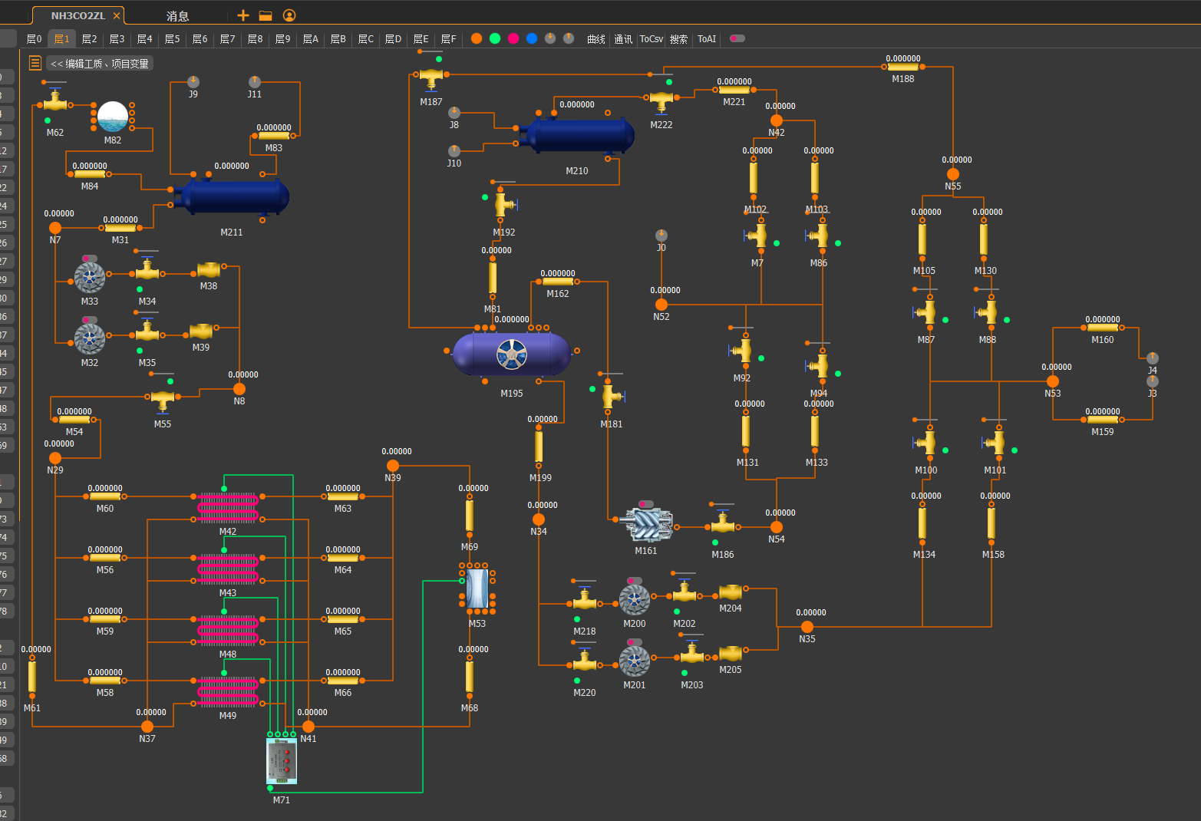Collapse the 编辑工质、项目变量 panel
Screen dimensions: 1201x821
coord(100,64)
